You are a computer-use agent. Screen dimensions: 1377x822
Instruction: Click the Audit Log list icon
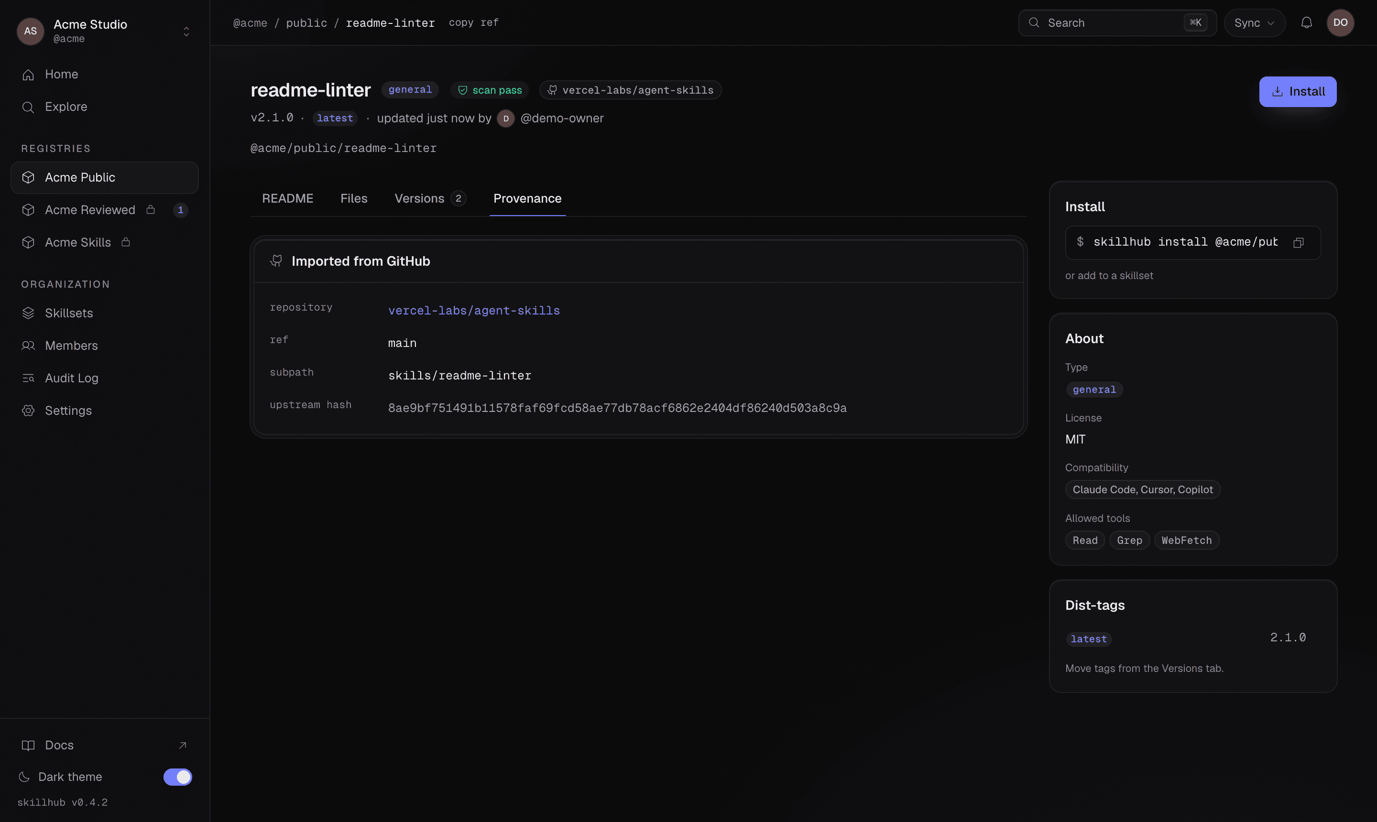click(x=28, y=379)
